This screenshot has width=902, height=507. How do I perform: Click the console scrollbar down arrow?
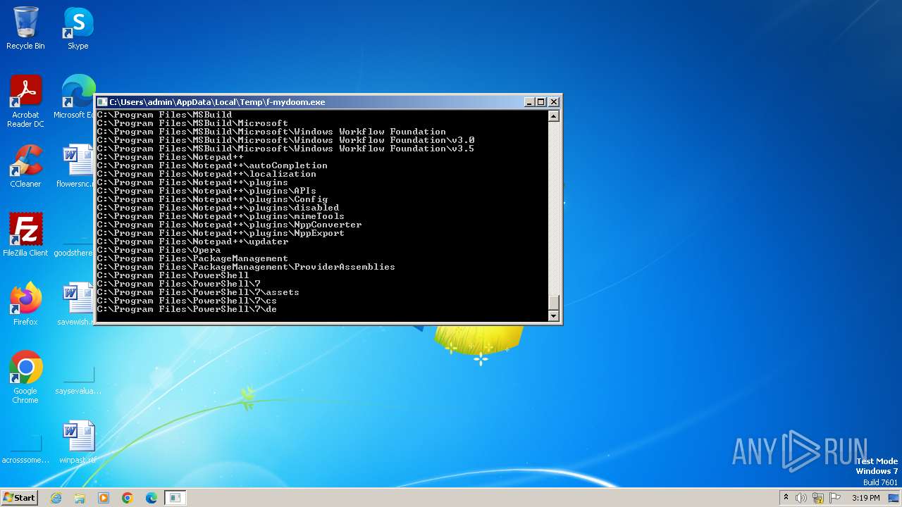pyautogui.click(x=554, y=316)
